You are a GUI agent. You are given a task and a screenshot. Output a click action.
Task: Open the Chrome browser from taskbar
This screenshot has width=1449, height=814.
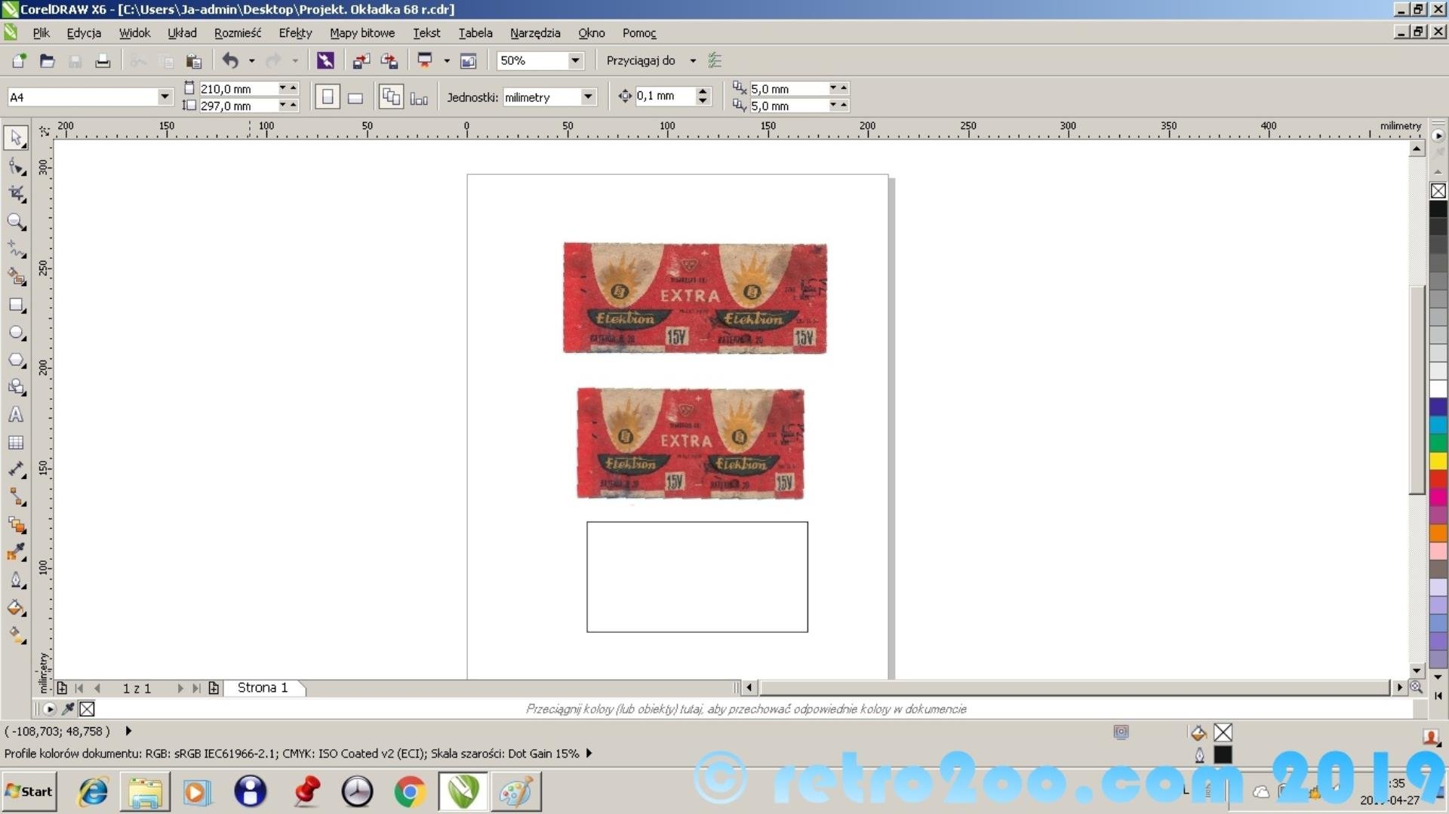[410, 792]
